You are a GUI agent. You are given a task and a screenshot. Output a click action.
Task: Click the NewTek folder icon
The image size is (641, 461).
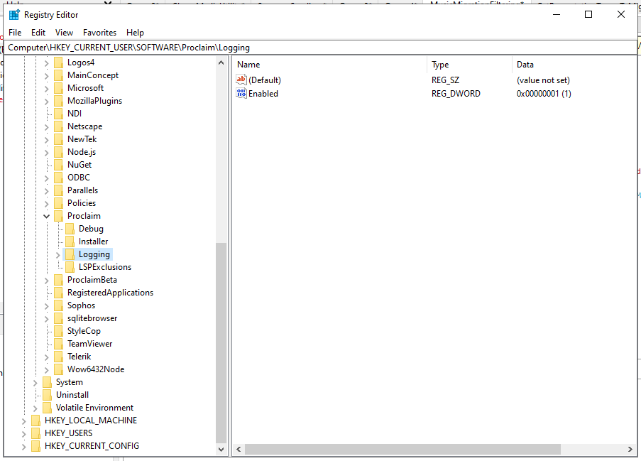pos(59,139)
